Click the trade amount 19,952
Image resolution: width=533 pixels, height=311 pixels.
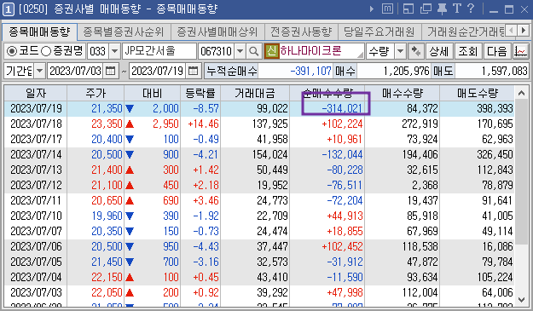(x=272, y=185)
